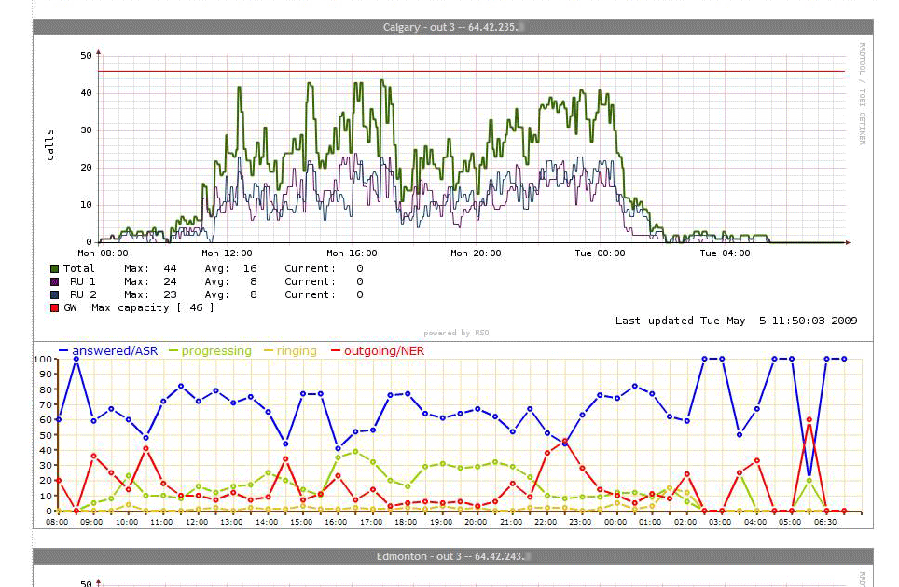
Task: Click the Edmonton - out 3 header bar
Action: [453, 556]
